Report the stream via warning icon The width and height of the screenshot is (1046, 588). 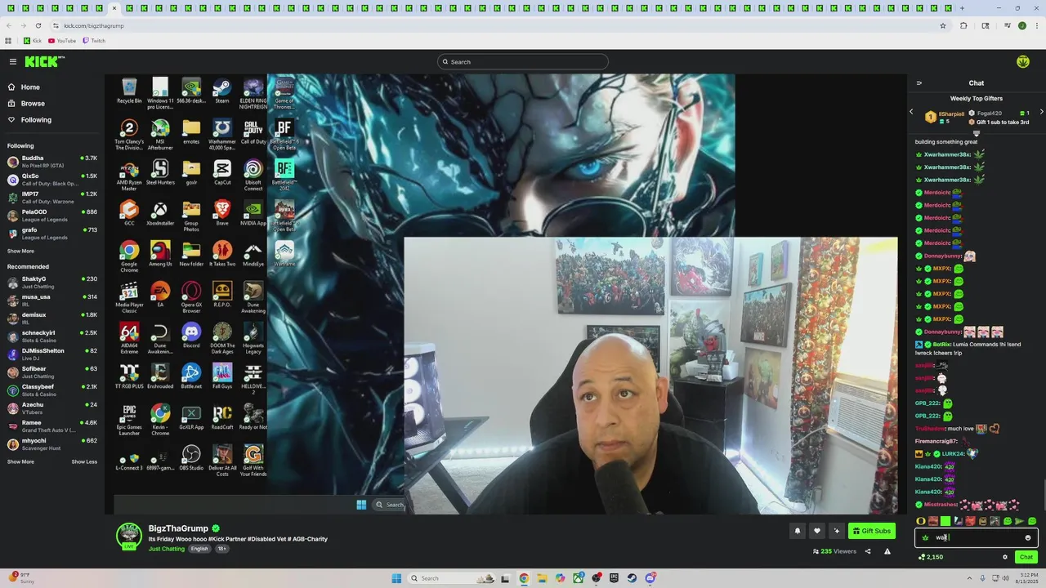[x=887, y=551]
